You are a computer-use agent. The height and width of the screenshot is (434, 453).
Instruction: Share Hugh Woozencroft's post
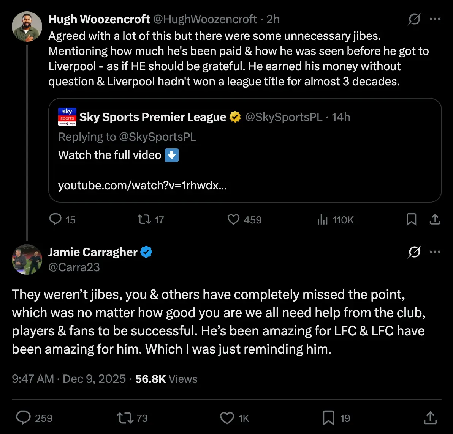[435, 219]
